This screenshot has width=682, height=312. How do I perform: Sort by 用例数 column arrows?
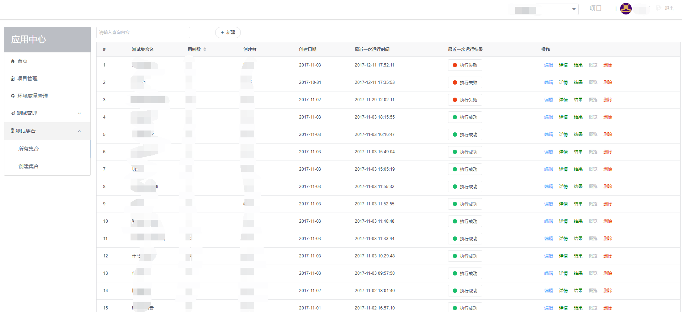(x=205, y=50)
